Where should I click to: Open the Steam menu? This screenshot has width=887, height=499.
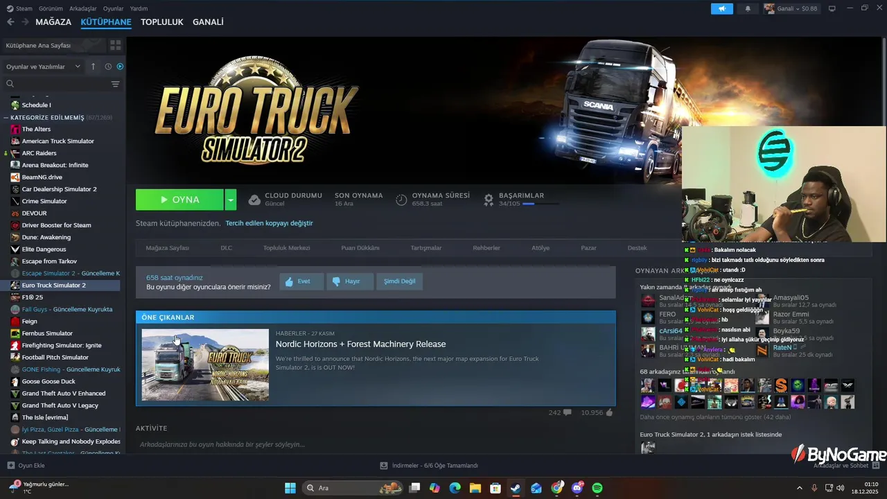point(19,8)
